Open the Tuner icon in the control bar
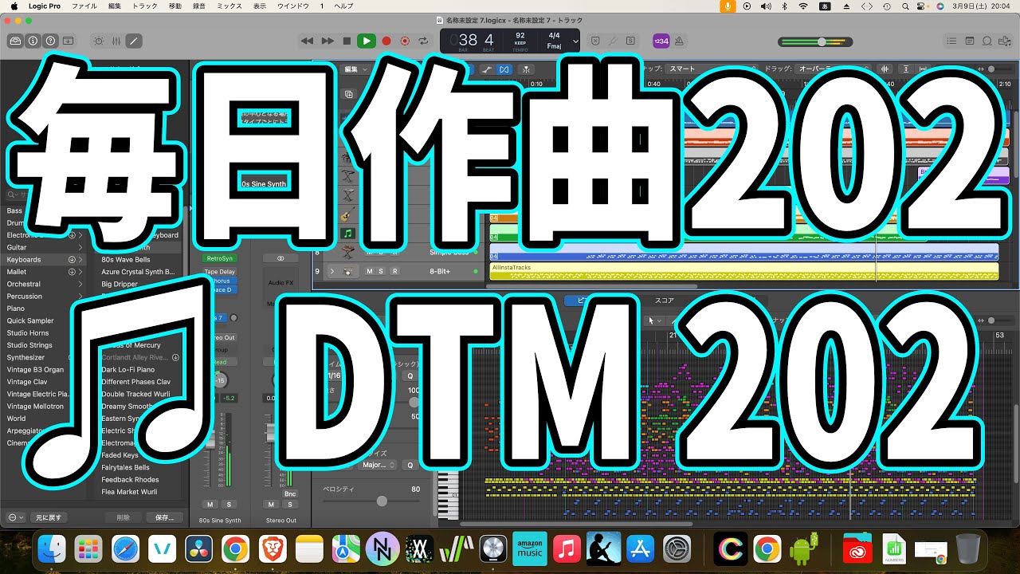This screenshot has width=1020, height=574. 614,41
